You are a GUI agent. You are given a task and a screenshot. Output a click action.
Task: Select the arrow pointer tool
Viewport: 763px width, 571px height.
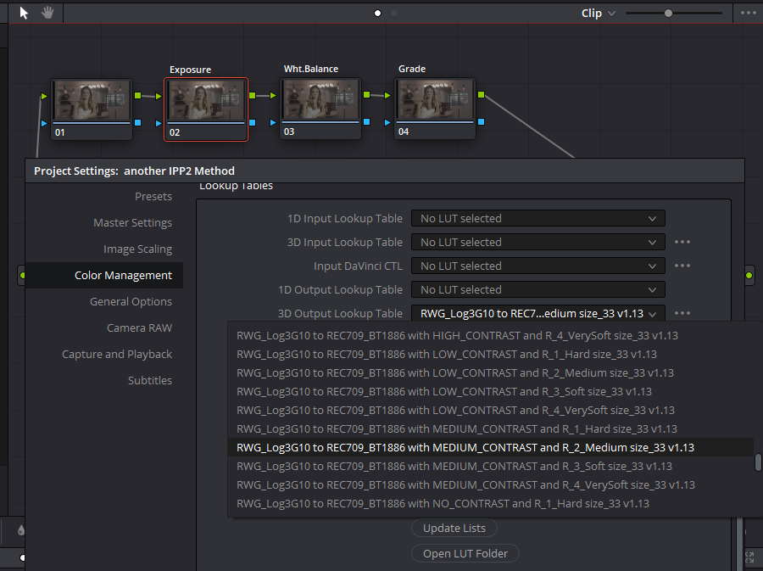(x=24, y=13)
